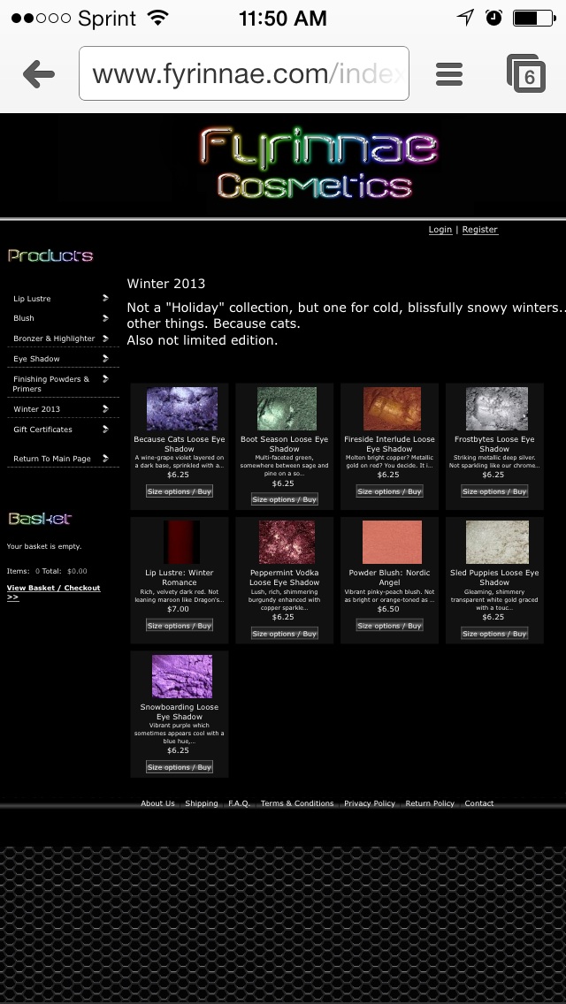The image size is (566, 1004).
Task: Open Because Cats eye shadow thumbnail
Action: 182,408
